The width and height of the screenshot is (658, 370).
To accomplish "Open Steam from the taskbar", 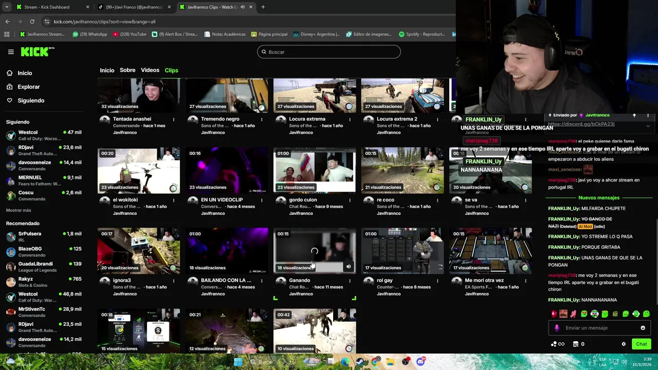I will coord(360,362).
